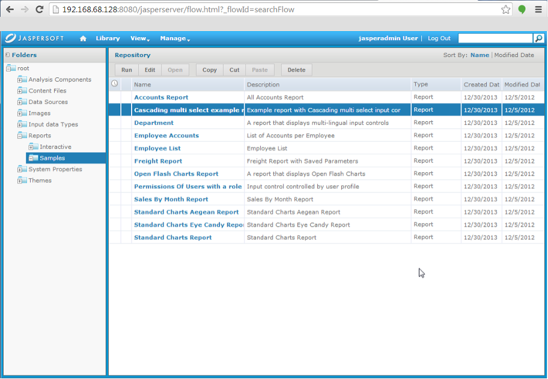Screen dimensions: 548x379
Task: Collapse the Reports folder
Action: click(20, 136)
